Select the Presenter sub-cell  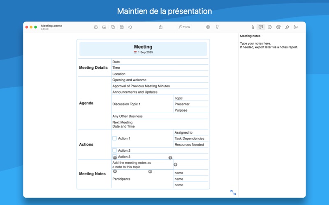(x=191, y=104)
